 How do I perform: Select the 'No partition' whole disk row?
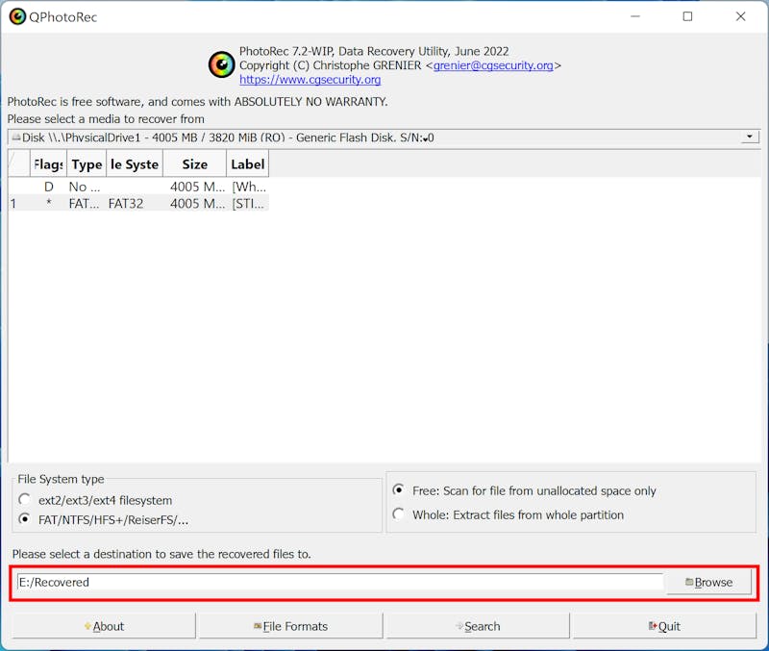click(x=138, y=187)
